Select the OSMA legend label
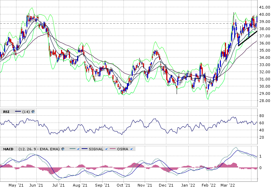This screenshot has height=190, width=273. [x=123, y=149]
